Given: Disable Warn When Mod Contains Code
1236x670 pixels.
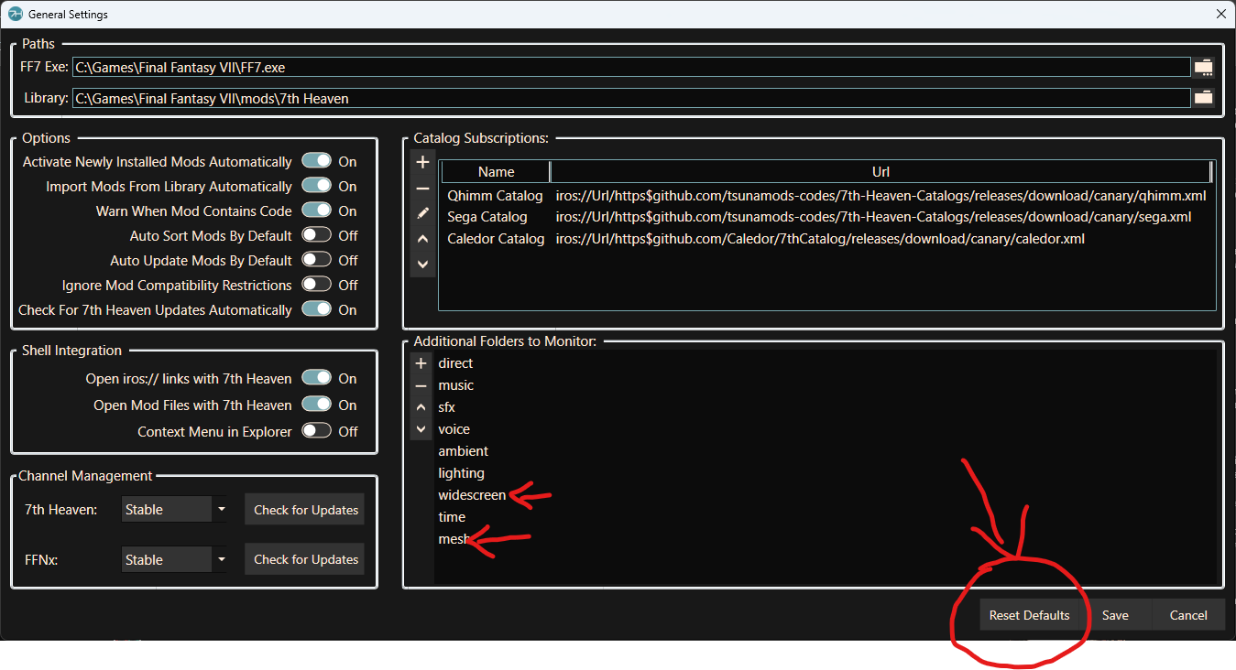Looking at the screenshot, I should [316, 211].
